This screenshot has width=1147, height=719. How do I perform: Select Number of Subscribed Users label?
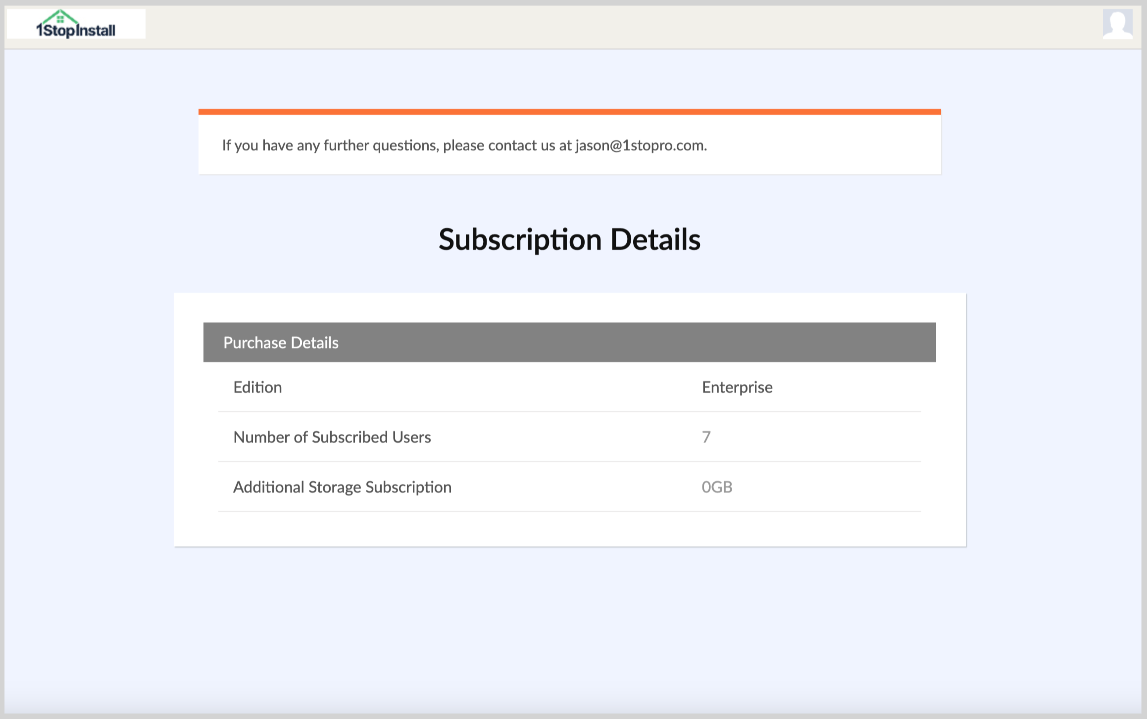click(x=332, y=437)
